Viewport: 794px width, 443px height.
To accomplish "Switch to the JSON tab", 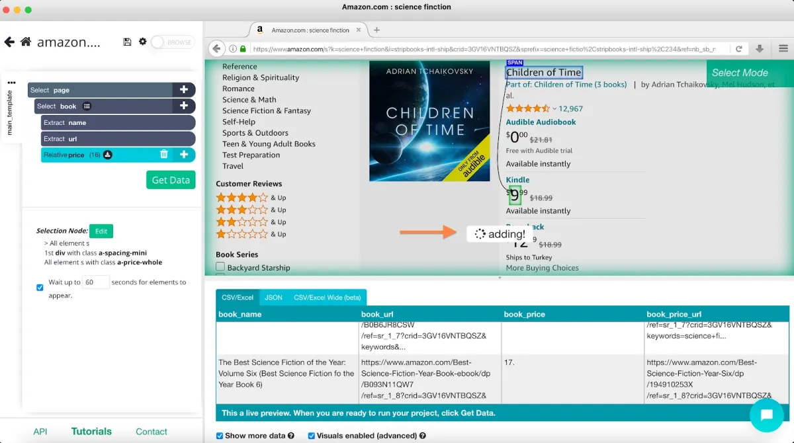I will (273, 298).
